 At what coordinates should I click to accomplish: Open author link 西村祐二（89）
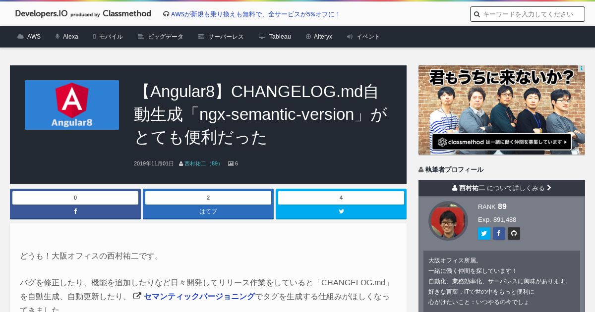click(x=203, y=163)
